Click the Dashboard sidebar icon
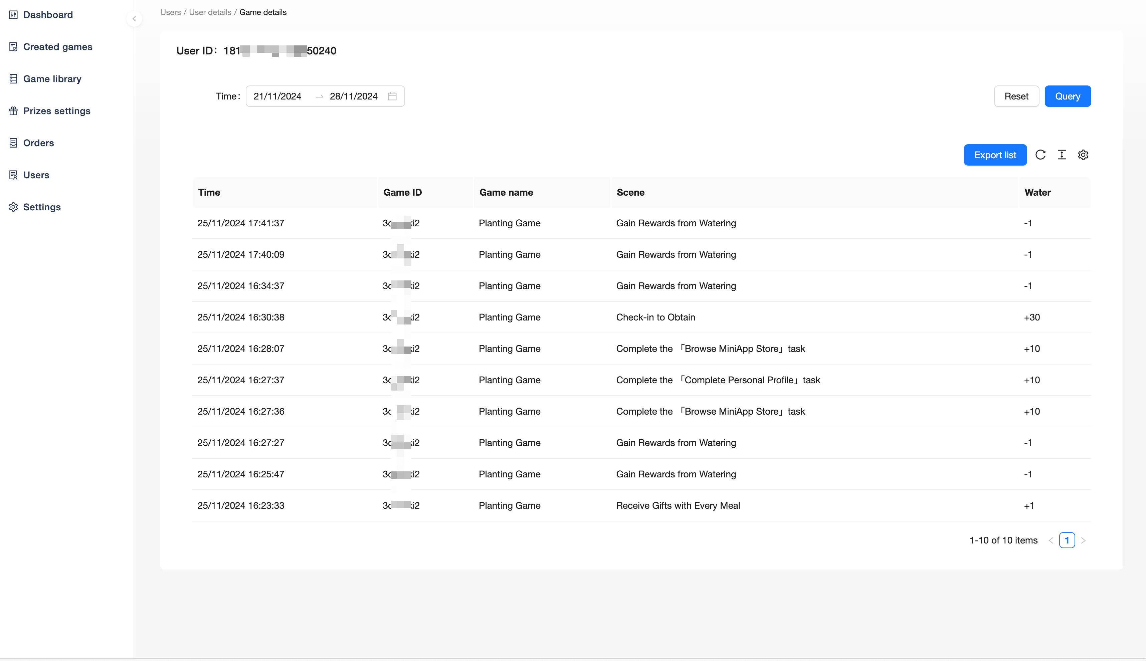 click(x=13, y=15)
